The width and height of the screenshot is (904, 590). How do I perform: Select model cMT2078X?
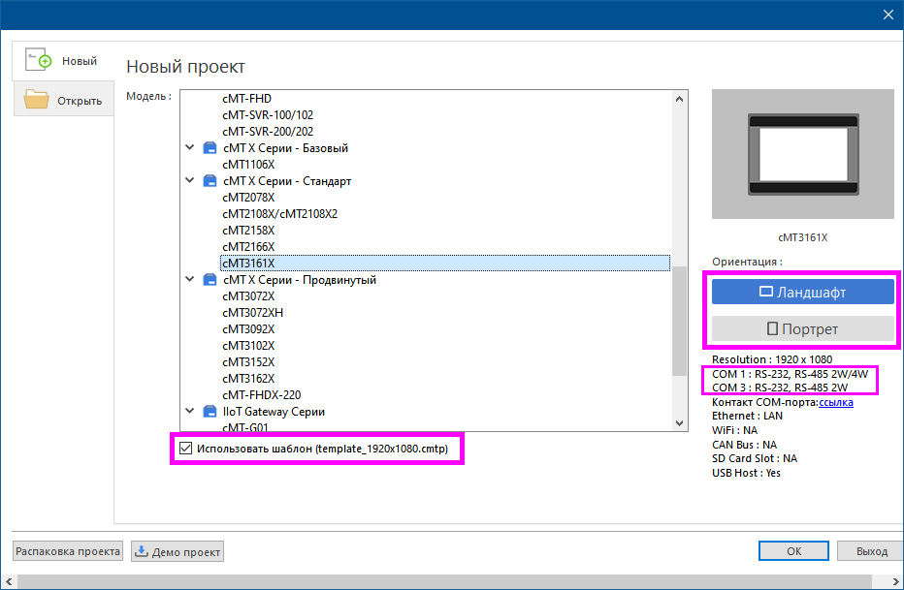coord(248,198)
